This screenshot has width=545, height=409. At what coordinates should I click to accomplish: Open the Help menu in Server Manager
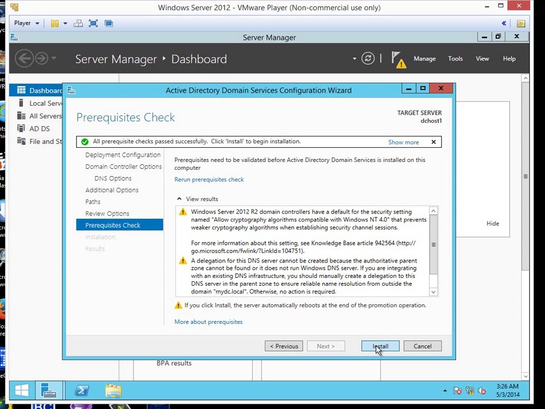(509, 59)
